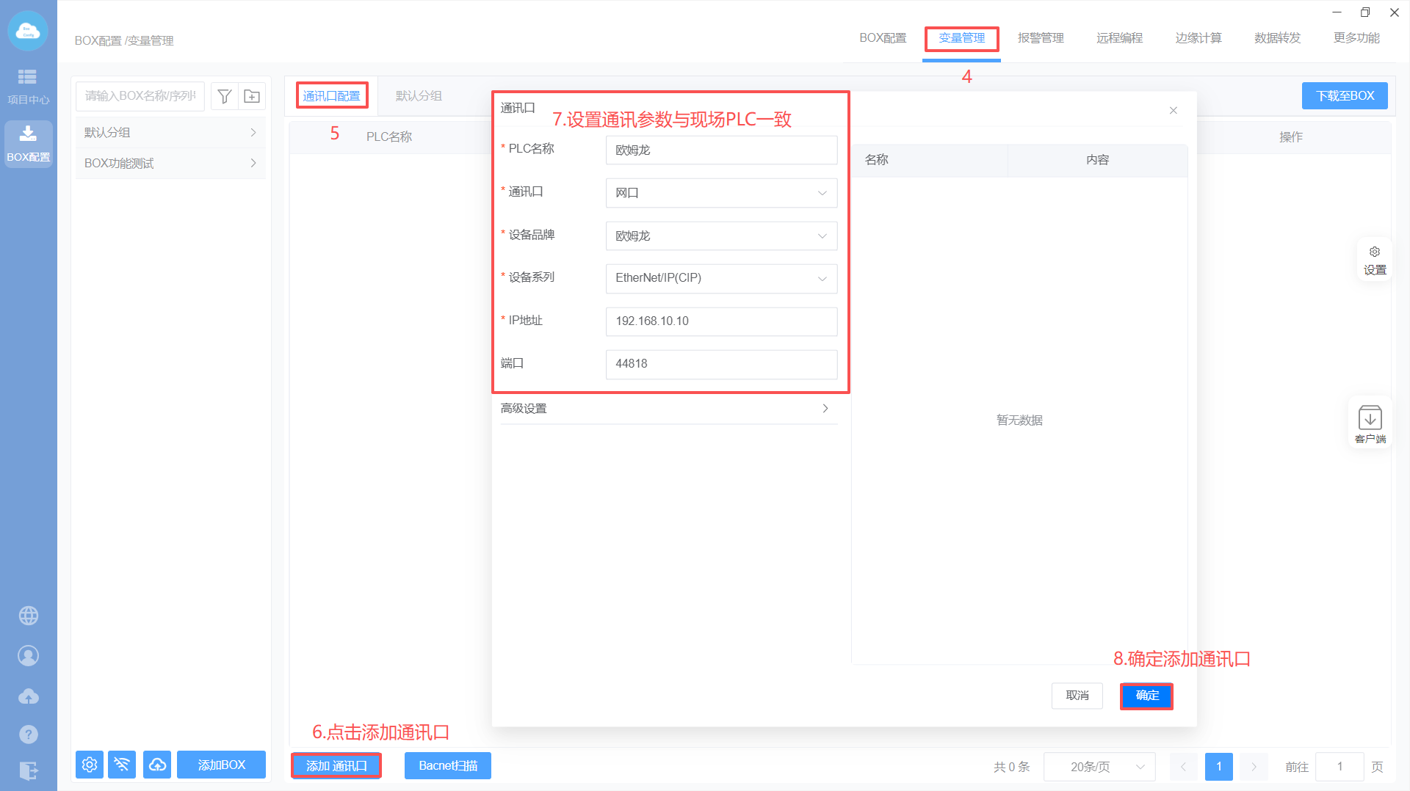This screenshot has height=791, width=1410.
Task: Open the 设备系列 EtherNet/IP(CIP) dropdown
Action: 720,278
